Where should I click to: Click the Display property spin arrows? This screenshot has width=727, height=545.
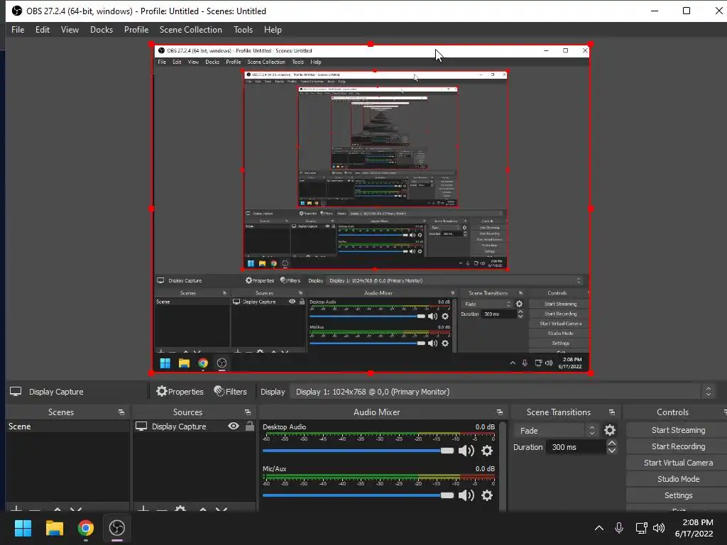pyautogui.click(x=709, y=392)
